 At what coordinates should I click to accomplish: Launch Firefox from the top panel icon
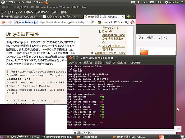[47, 2]
